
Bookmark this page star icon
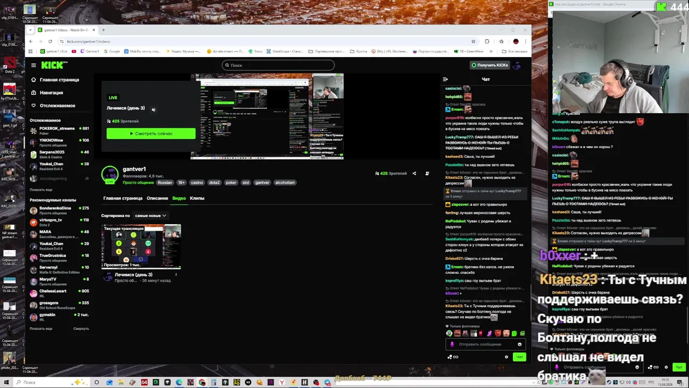[x=473, y=41]
